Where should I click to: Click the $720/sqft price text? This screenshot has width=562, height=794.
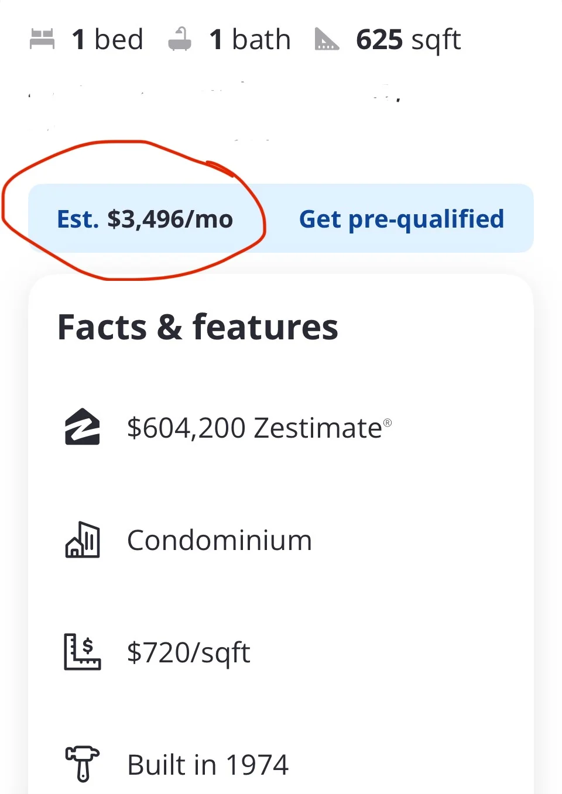pyautogui.click(x=189, y=652)
